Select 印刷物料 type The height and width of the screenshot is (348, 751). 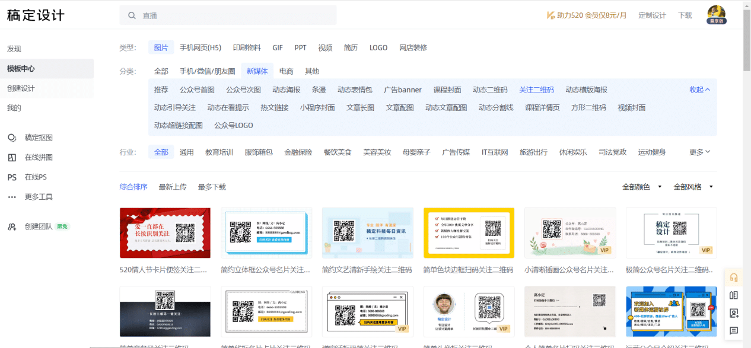(x=247, y=48)
